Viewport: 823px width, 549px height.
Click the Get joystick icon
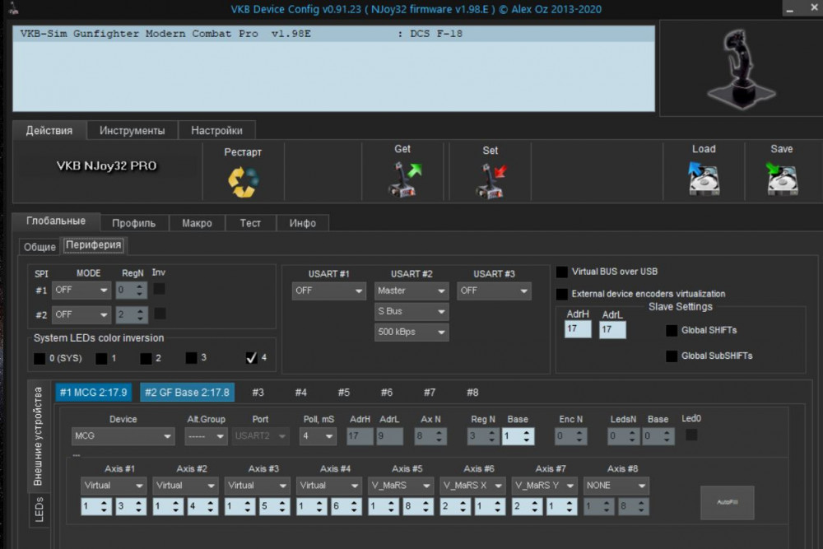point(403,179)
